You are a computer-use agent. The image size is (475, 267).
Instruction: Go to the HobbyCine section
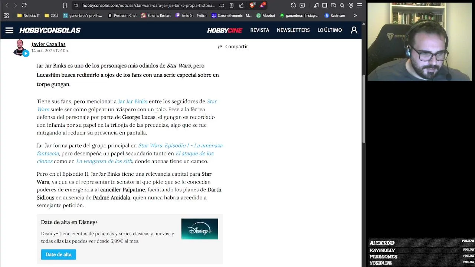pyautogui.click(x=225, y=30)
